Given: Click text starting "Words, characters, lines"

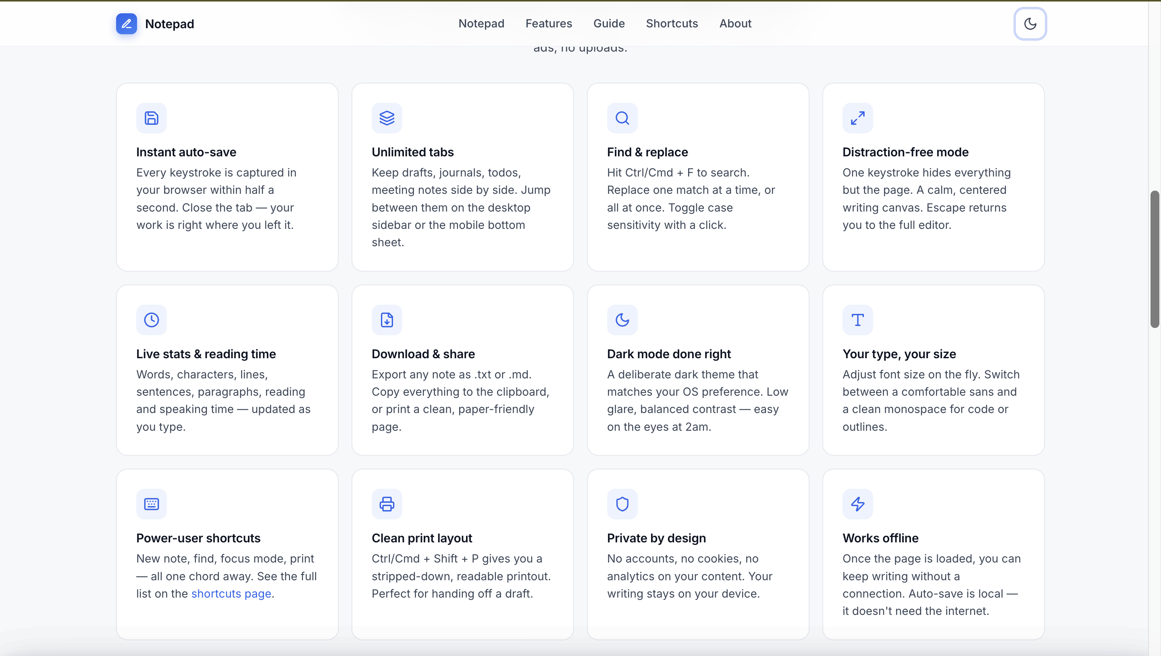Looking at the screenshot, I should pos(224,401).
